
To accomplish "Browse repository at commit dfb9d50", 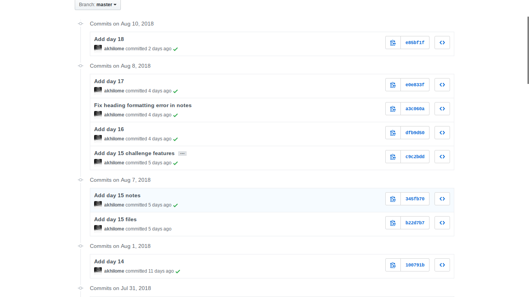I will coord(442,133).
